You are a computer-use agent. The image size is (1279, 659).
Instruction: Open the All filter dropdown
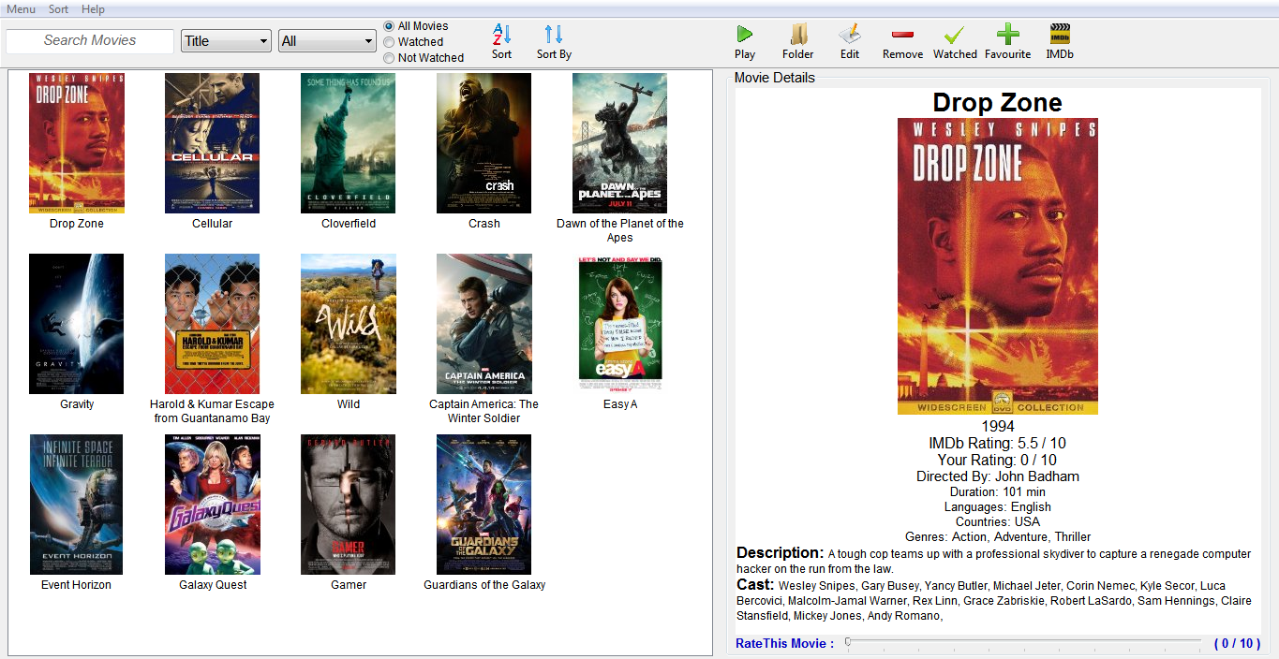[x=327, y=41]
